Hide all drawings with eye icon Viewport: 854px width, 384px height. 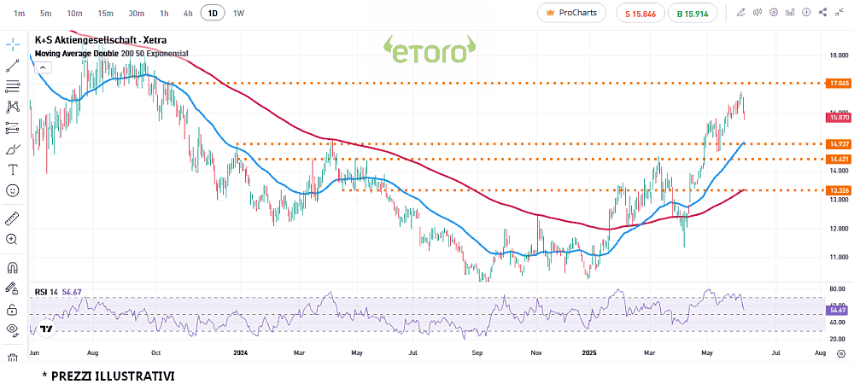13,329
